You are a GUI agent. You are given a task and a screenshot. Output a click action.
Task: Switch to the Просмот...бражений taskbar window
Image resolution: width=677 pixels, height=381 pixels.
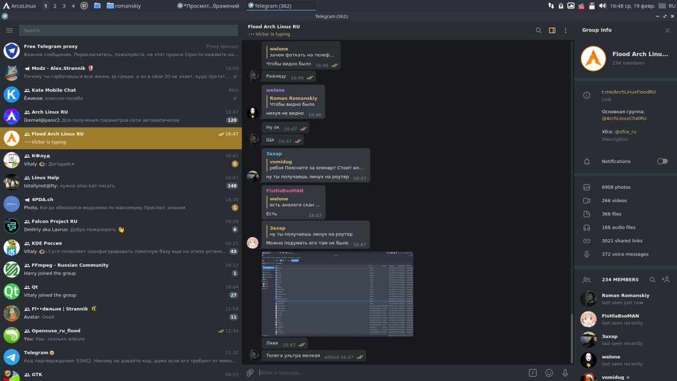point(209,6)
